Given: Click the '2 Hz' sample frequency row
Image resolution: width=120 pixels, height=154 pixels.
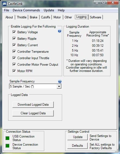Looking at the screenshot, I should tap(75, 46).
